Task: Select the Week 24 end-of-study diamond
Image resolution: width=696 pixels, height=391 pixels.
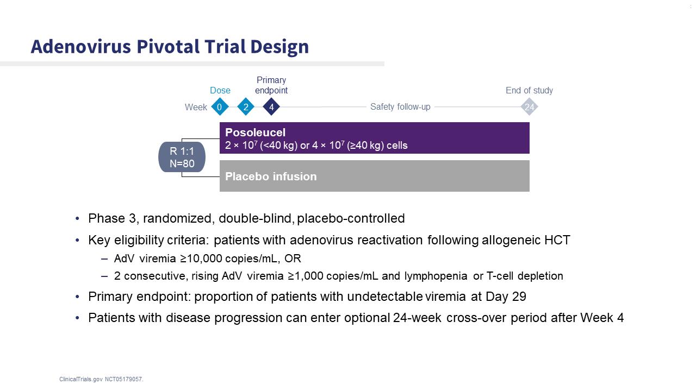Action: [529, 107]
